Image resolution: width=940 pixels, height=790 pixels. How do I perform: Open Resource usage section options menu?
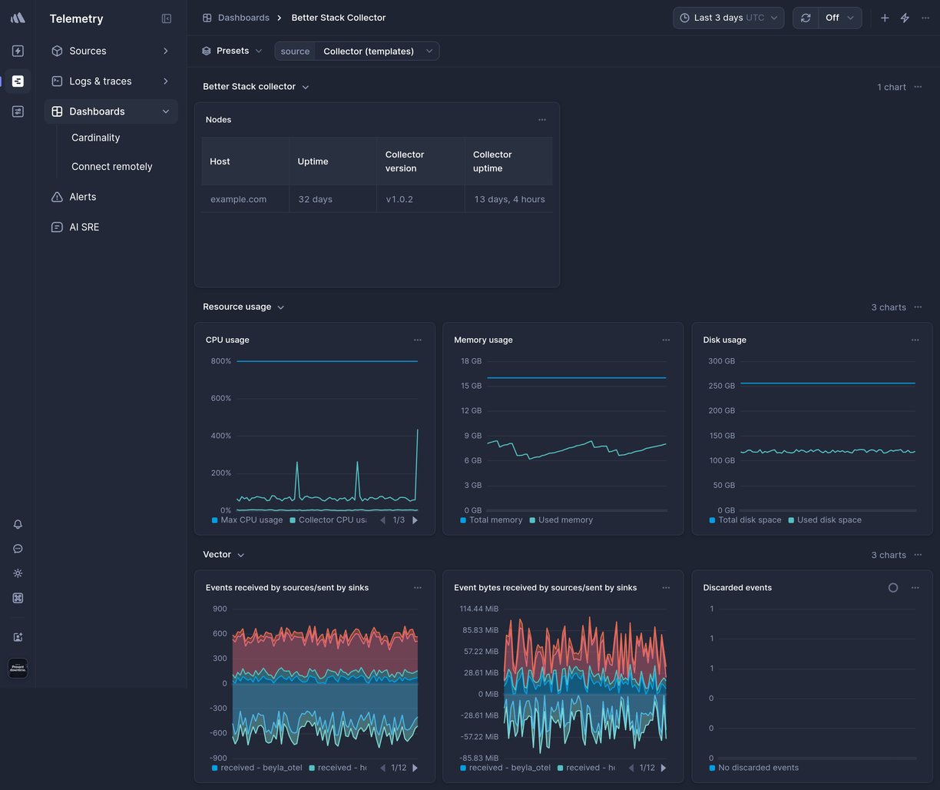(918, 307)
